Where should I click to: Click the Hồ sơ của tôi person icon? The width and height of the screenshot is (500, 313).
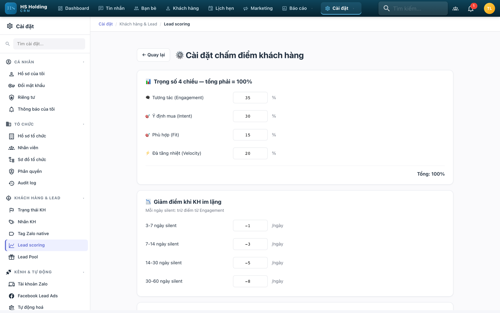pos(12,74)
